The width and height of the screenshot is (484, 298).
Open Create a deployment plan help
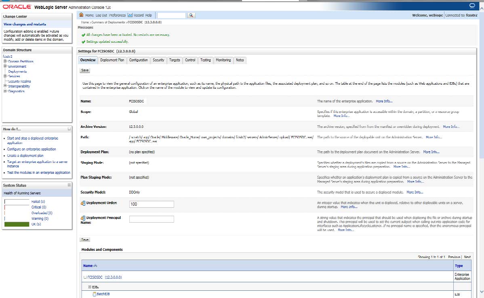[x=25, y=156]
